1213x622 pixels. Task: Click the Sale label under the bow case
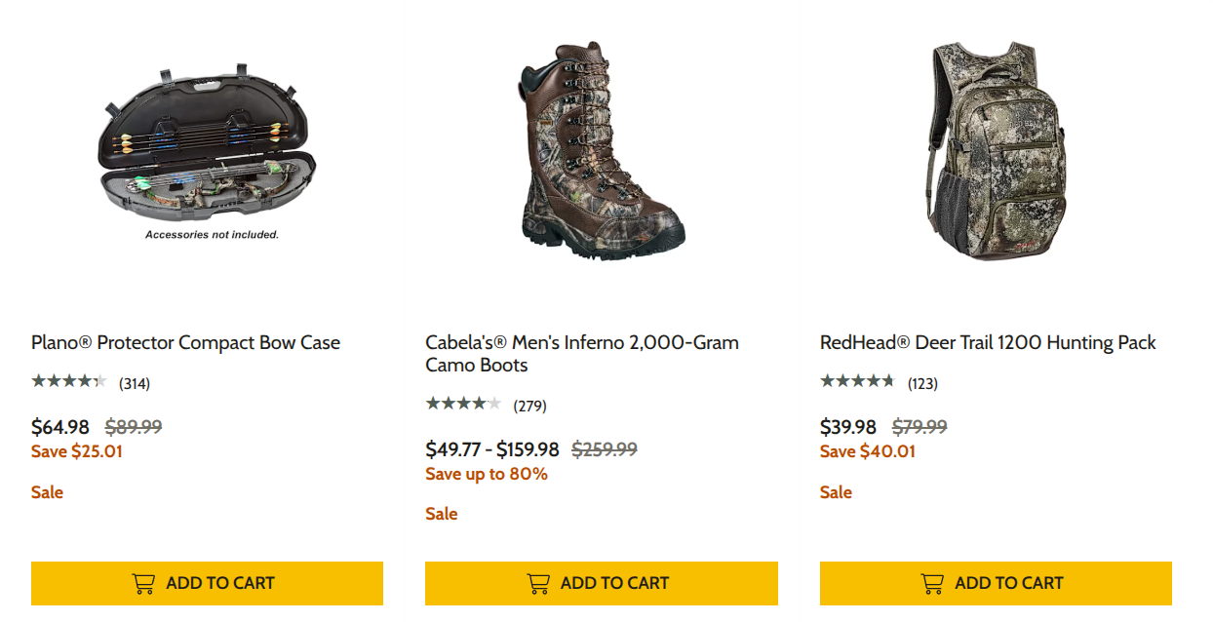(x=47, y=492)
